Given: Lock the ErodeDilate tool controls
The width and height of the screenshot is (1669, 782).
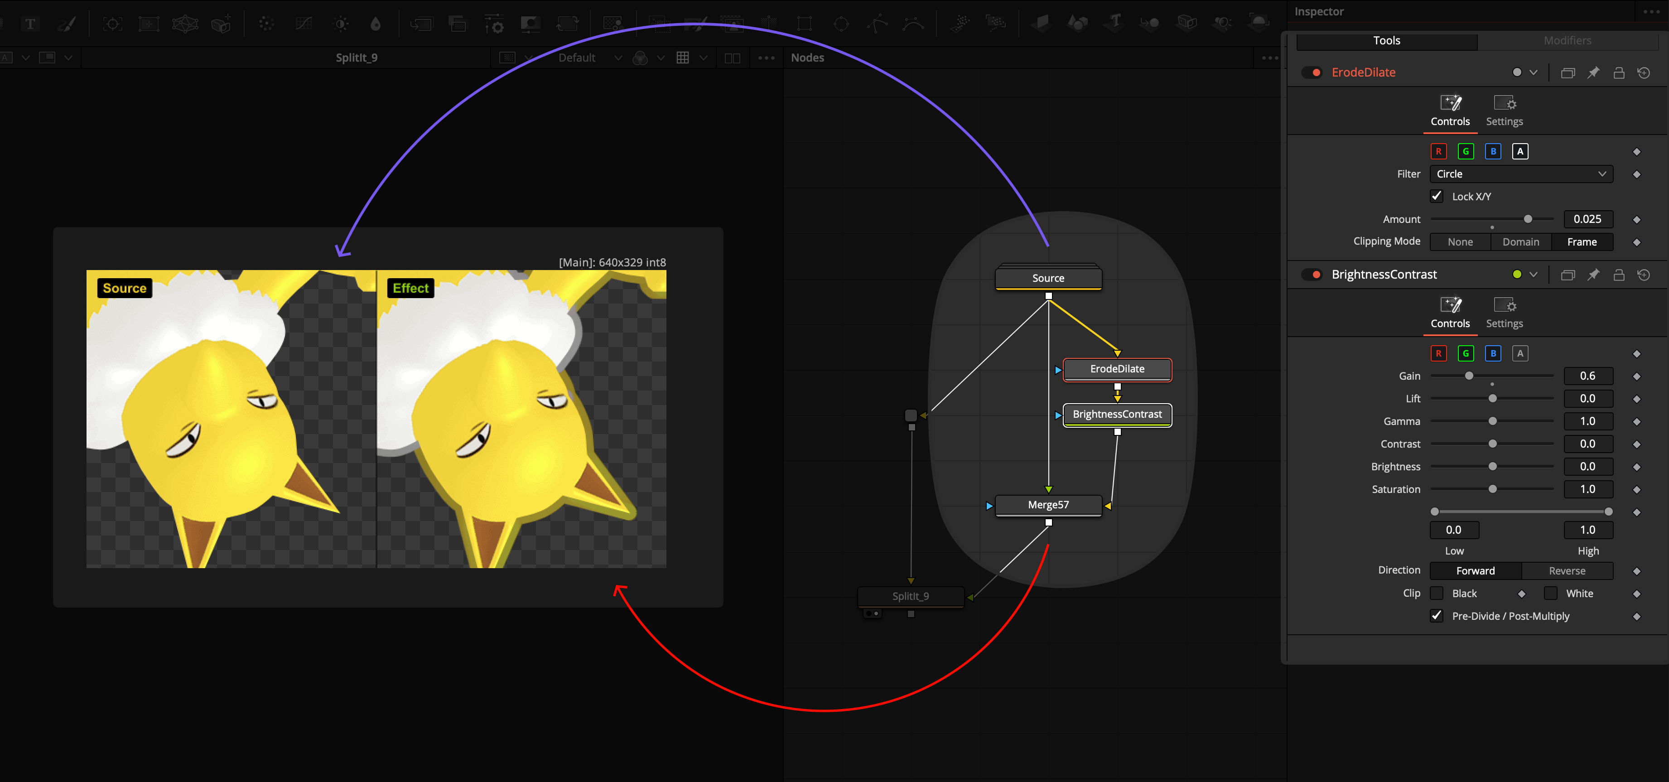Looking at the screenshot, I should pyautogui.click(x=1618, y=72).
